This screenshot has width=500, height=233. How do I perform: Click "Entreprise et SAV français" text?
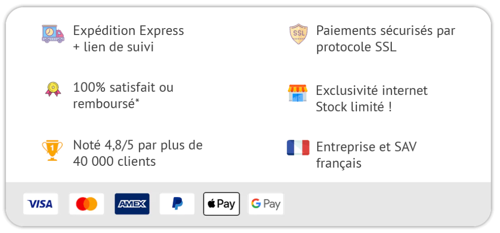coord(366,155)
